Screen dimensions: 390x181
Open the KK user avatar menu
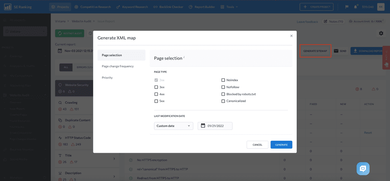click(x=381, y=7)
